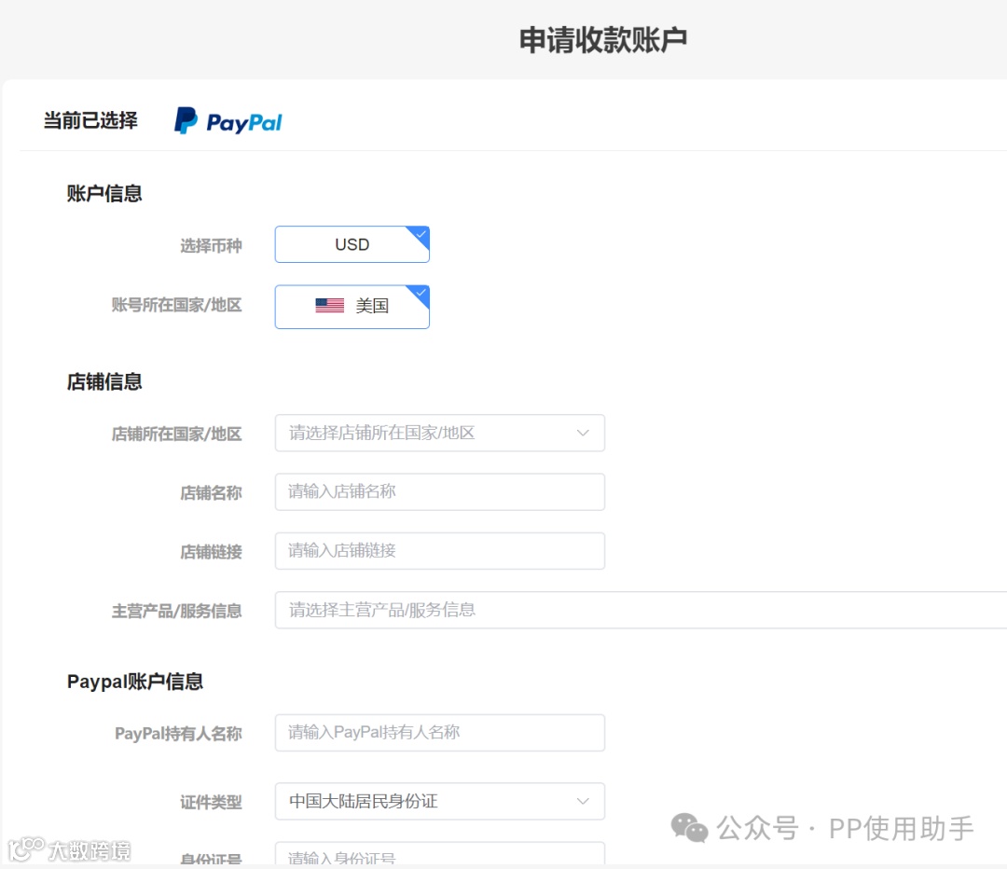Click the PayPal logo
Image resolution: width=1007 pixels, height=869 pixels.
(x=228, y=121)
